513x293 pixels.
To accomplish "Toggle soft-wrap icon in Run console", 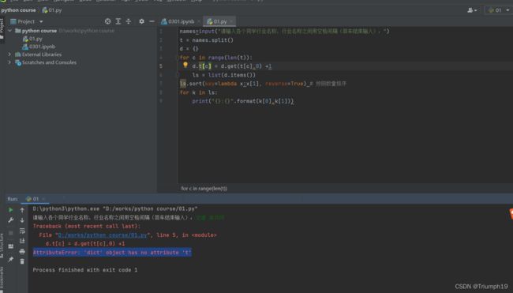I will pyautogui.click(x=22, y=231).
